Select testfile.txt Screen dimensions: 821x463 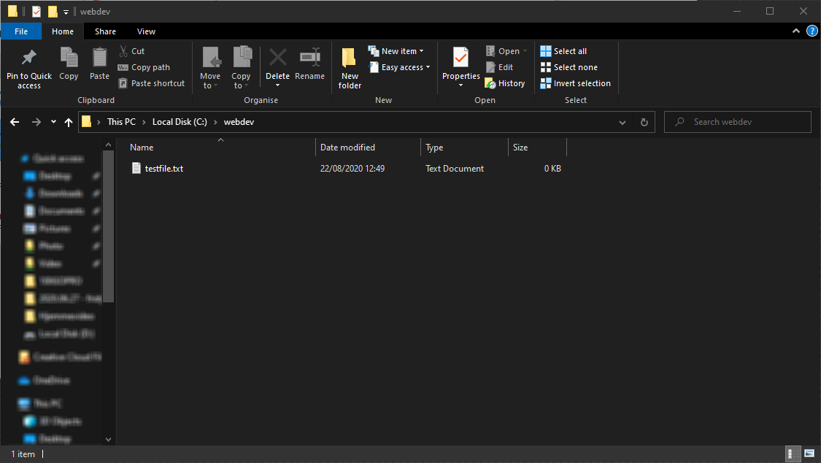164,169
